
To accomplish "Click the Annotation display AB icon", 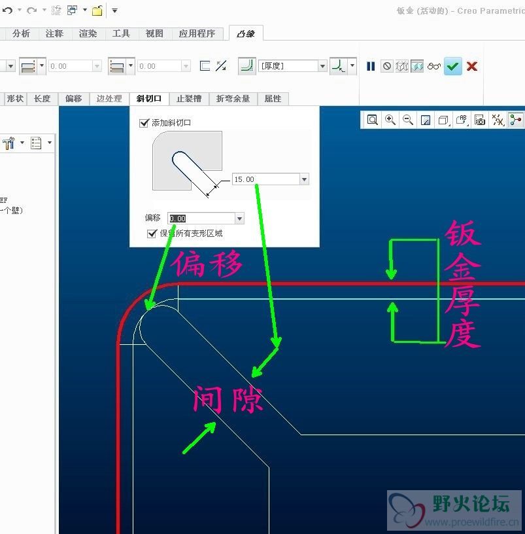I will [x=462, y=120].
